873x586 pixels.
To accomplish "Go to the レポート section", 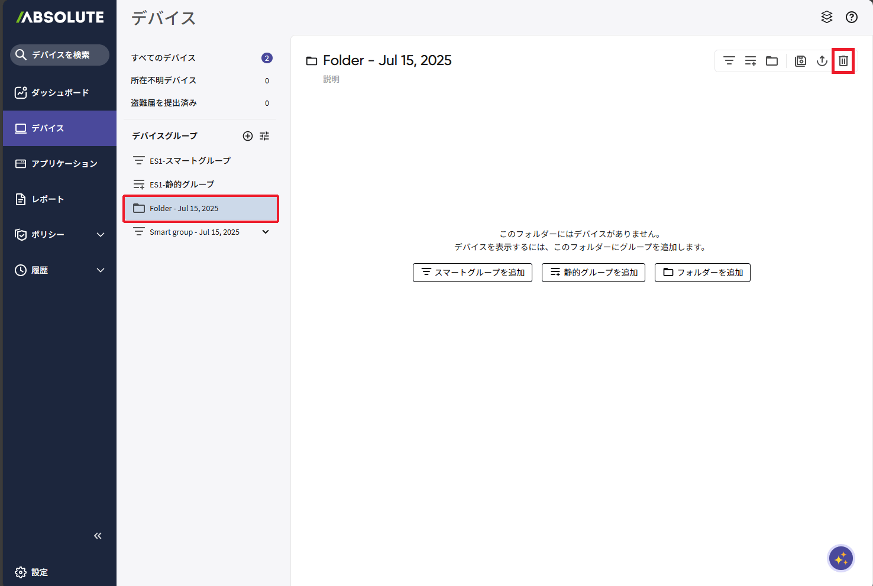I will pos(47,199).
